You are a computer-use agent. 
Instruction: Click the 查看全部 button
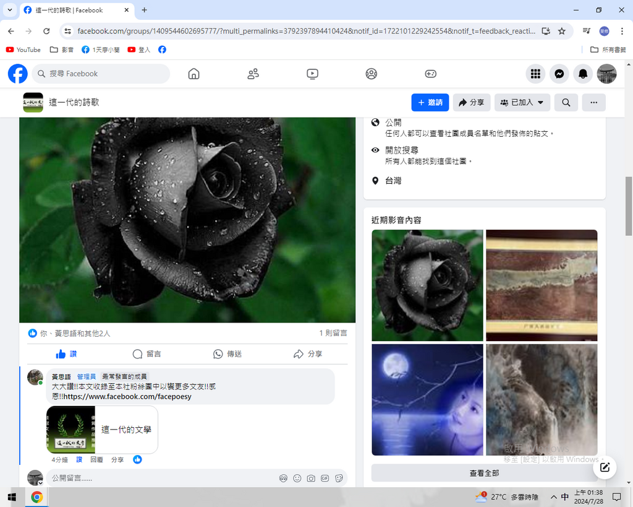[x=484, y=473]
